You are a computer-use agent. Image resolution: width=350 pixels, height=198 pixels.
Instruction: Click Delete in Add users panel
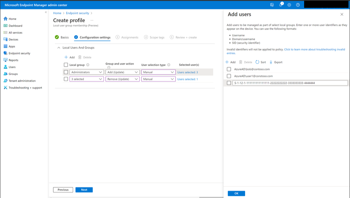coord(245,62)
